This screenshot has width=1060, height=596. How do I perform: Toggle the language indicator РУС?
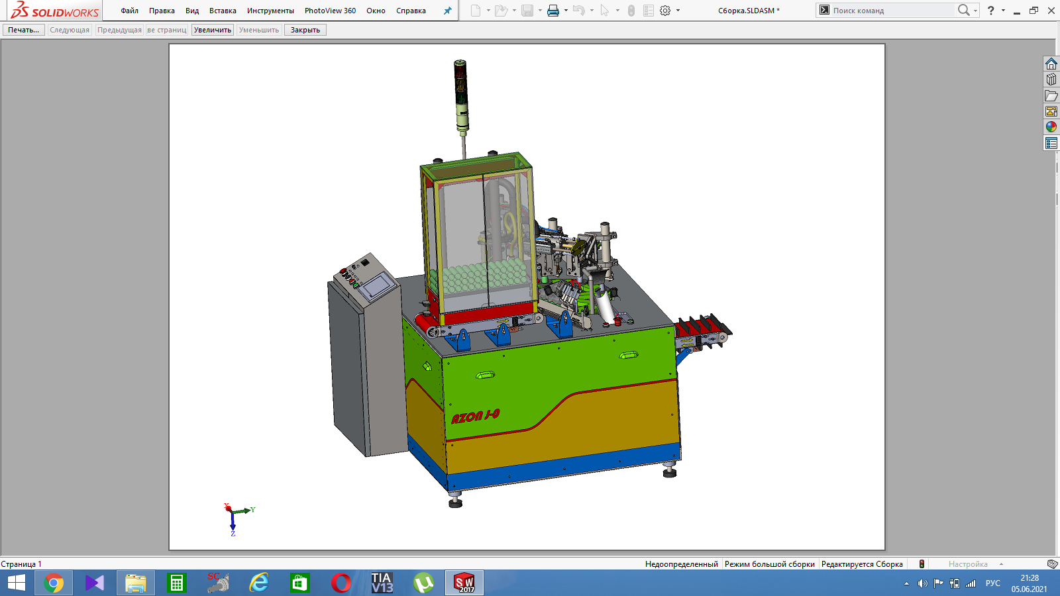[992, 583]
